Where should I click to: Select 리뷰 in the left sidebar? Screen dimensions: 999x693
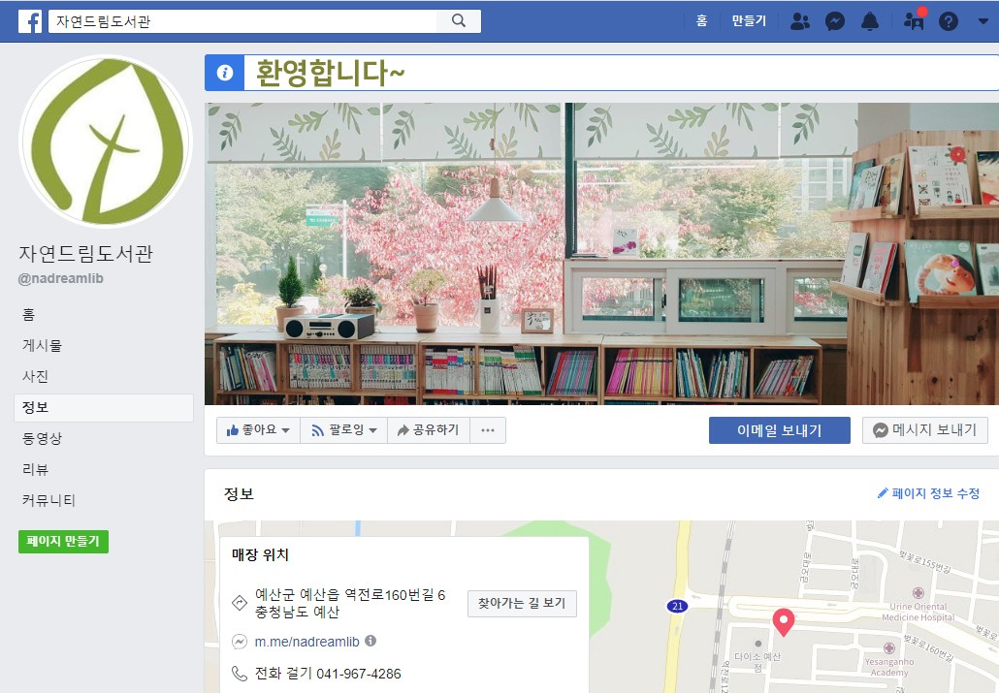[x=35, y=469]
